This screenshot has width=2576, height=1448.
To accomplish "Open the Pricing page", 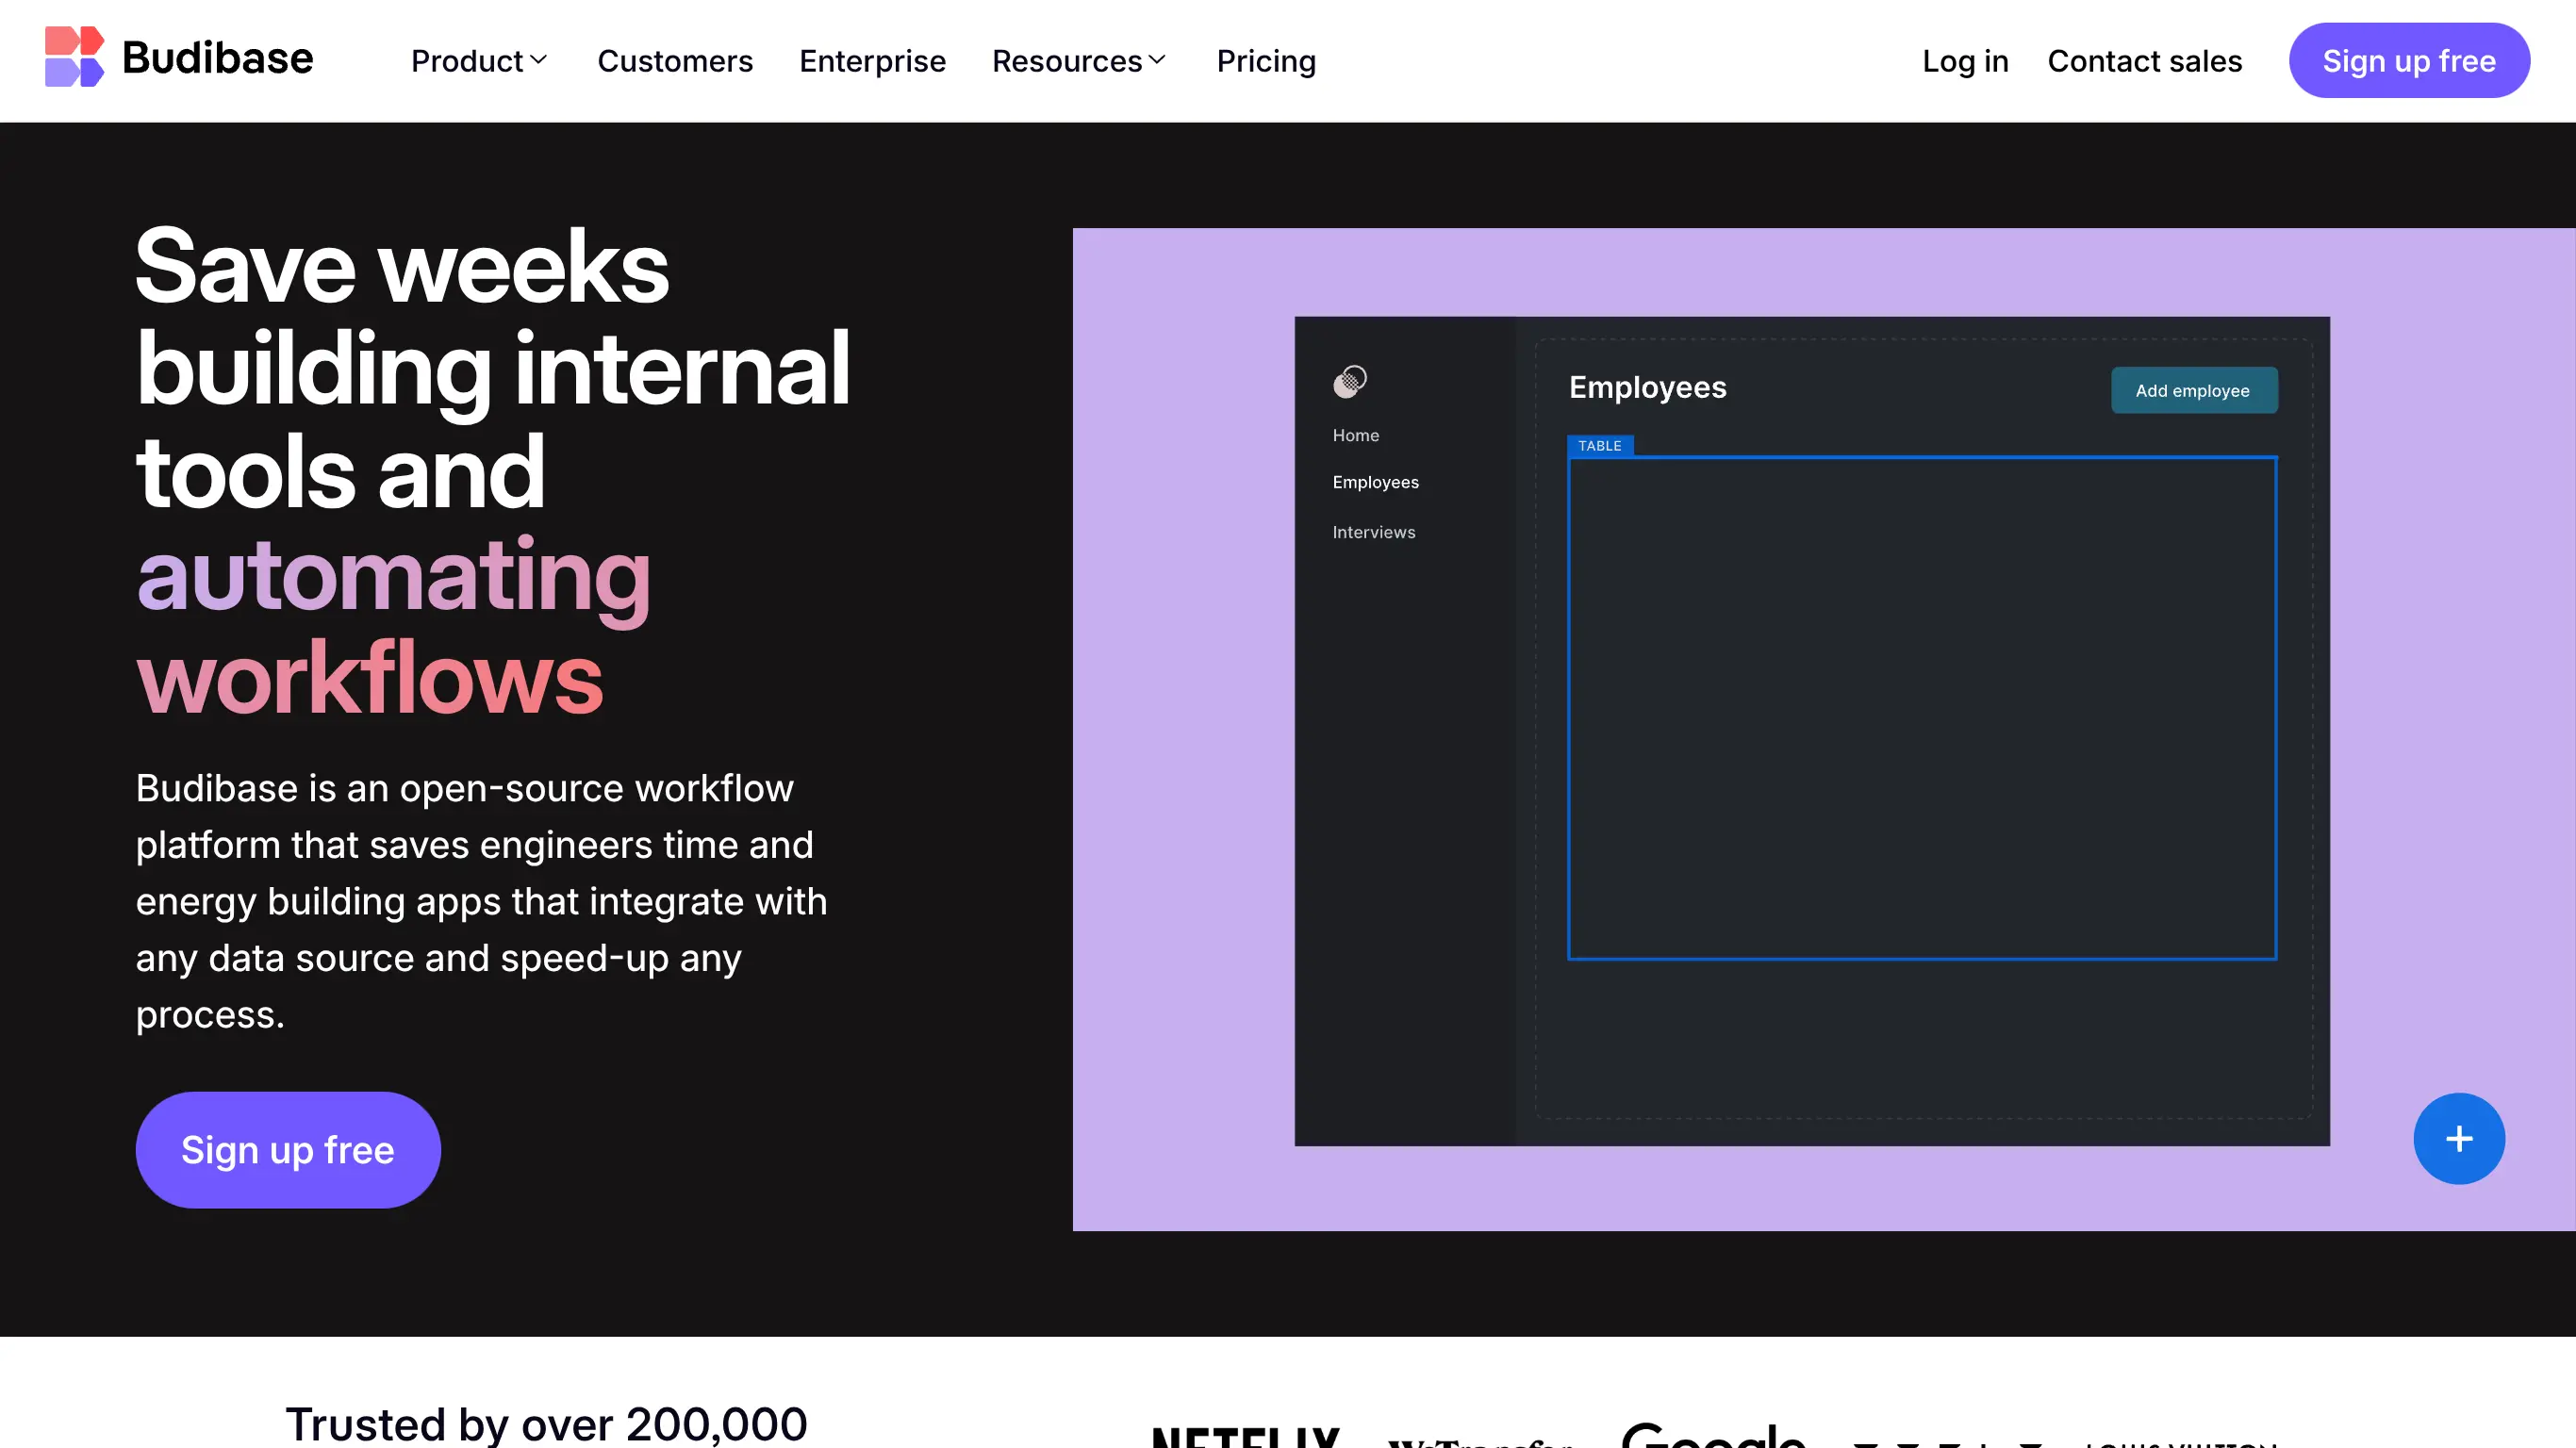I will (1266, 61).
